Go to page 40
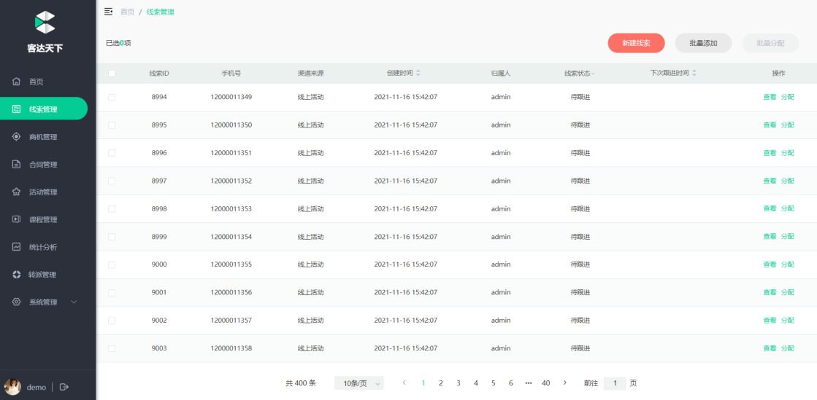This screenshot has width=817, height=400. pos(545,383)
